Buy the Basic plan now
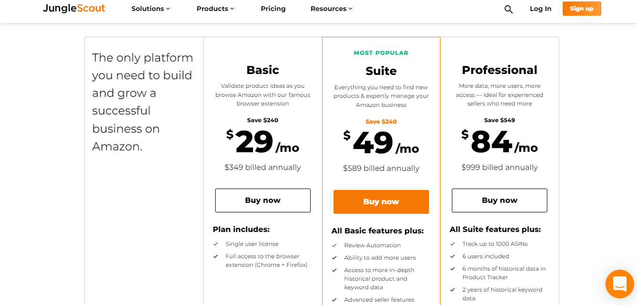Screen dimensions: 637x305 click(263, 200)
